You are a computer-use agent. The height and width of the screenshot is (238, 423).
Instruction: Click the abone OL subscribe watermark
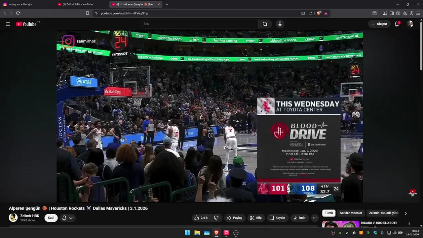[x=412, y=193]
